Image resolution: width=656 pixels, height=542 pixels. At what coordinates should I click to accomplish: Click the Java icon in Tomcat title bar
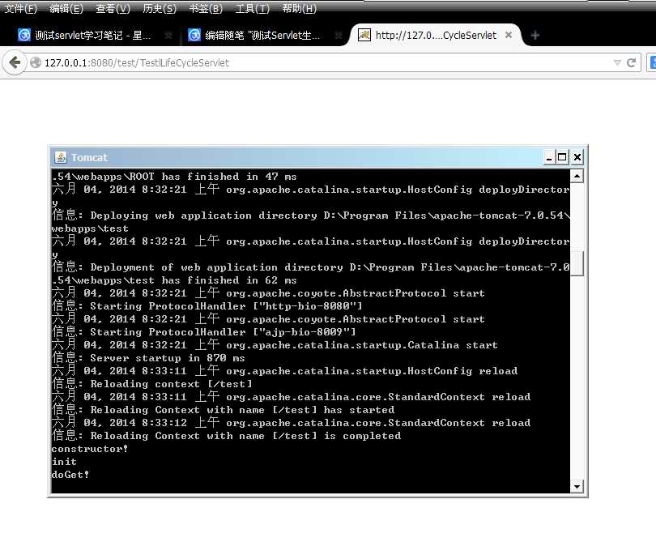61,157
